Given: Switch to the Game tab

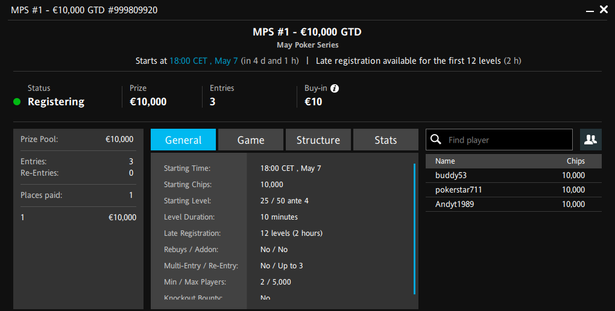Looking at the screenshot, I should [x=251, y=140].
